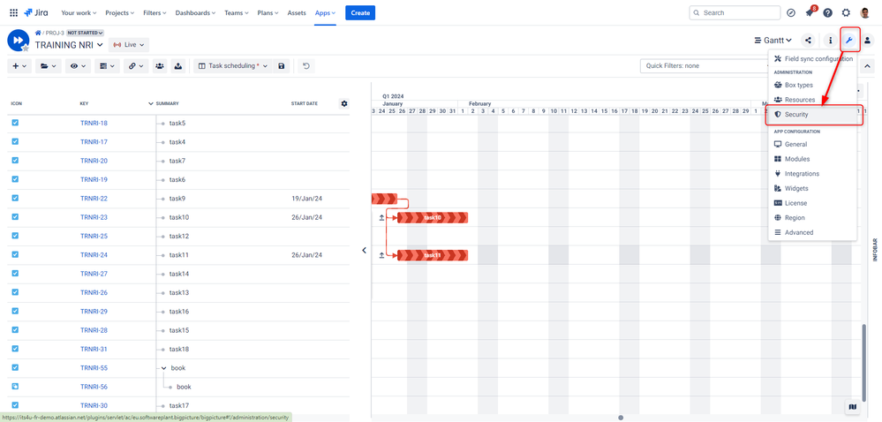Screen dimensions: 882x422
Task: Open the Help question mark icon
Action: [x=827, y=12]
